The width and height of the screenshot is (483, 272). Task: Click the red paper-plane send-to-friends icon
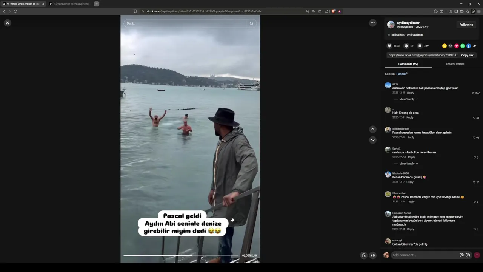tap(457, 46)
